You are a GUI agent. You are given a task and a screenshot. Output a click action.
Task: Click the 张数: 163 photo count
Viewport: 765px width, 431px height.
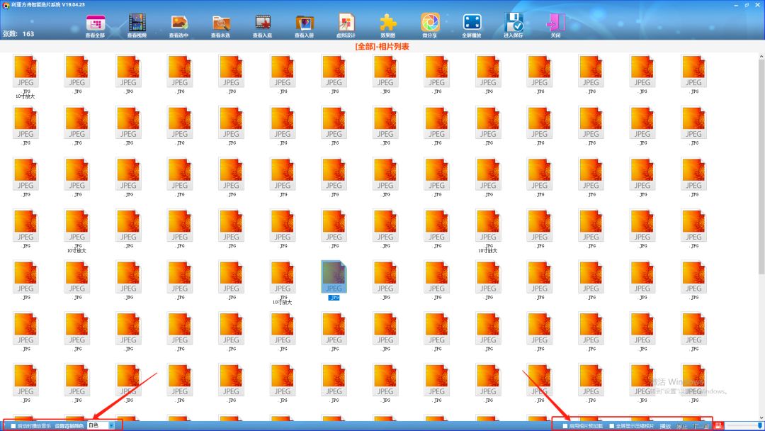point(18,34)
